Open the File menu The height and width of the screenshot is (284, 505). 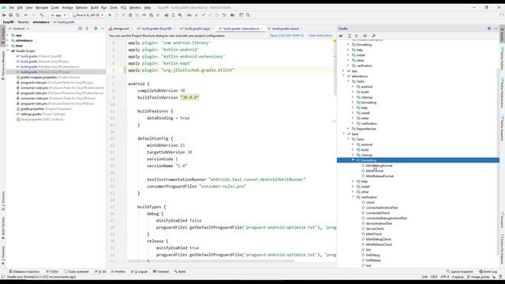pos(11,7)
